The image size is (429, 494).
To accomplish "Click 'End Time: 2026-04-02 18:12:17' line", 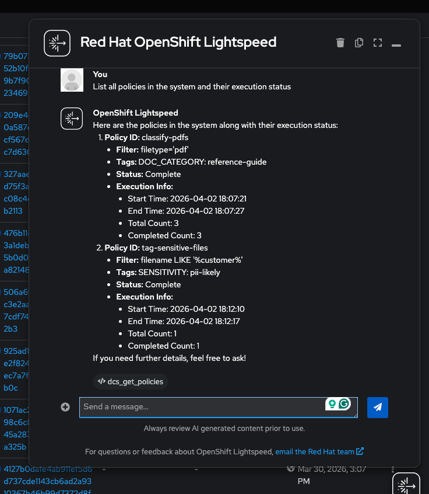I will pos(184,321).
